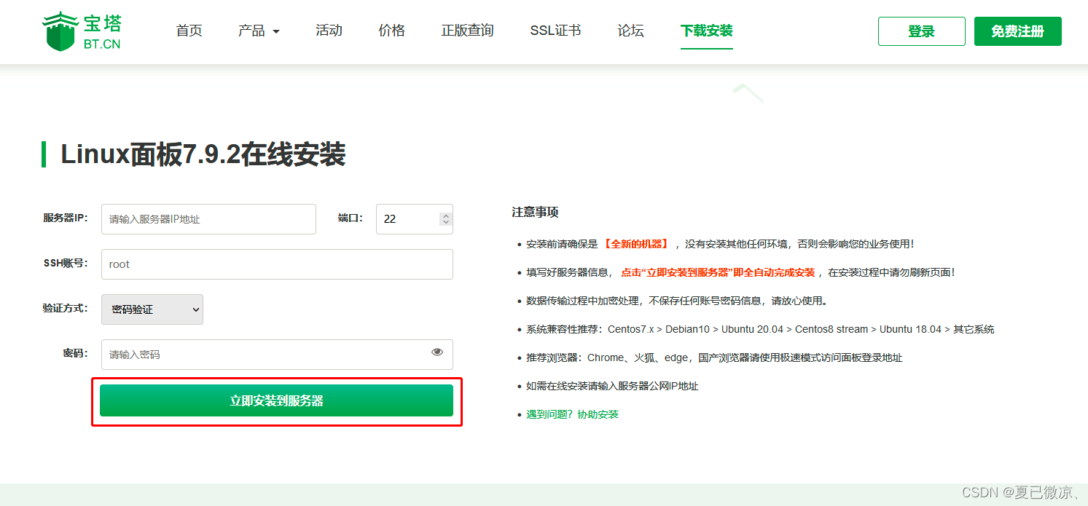Focus the SSH账号 root field
This screenshot has width=1088, height=506.
pos(277,264)
